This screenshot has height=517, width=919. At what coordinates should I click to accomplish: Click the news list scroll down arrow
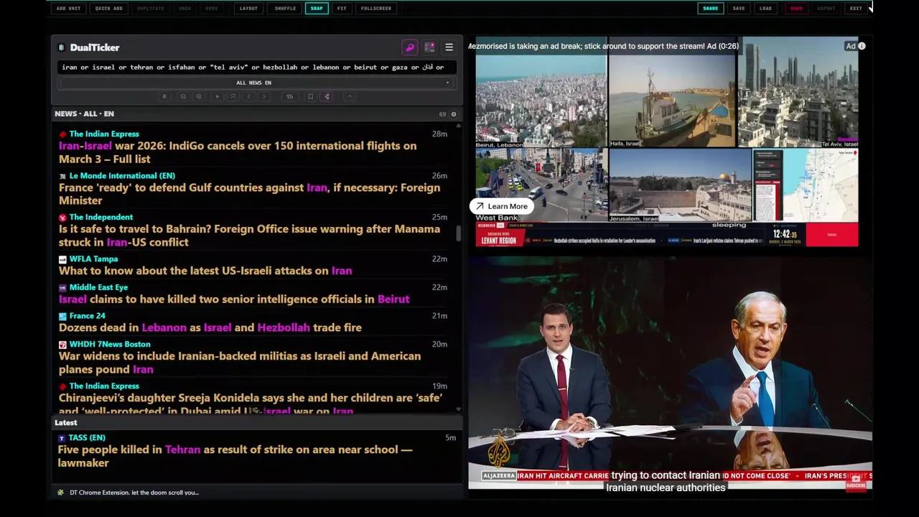(458, 409)
